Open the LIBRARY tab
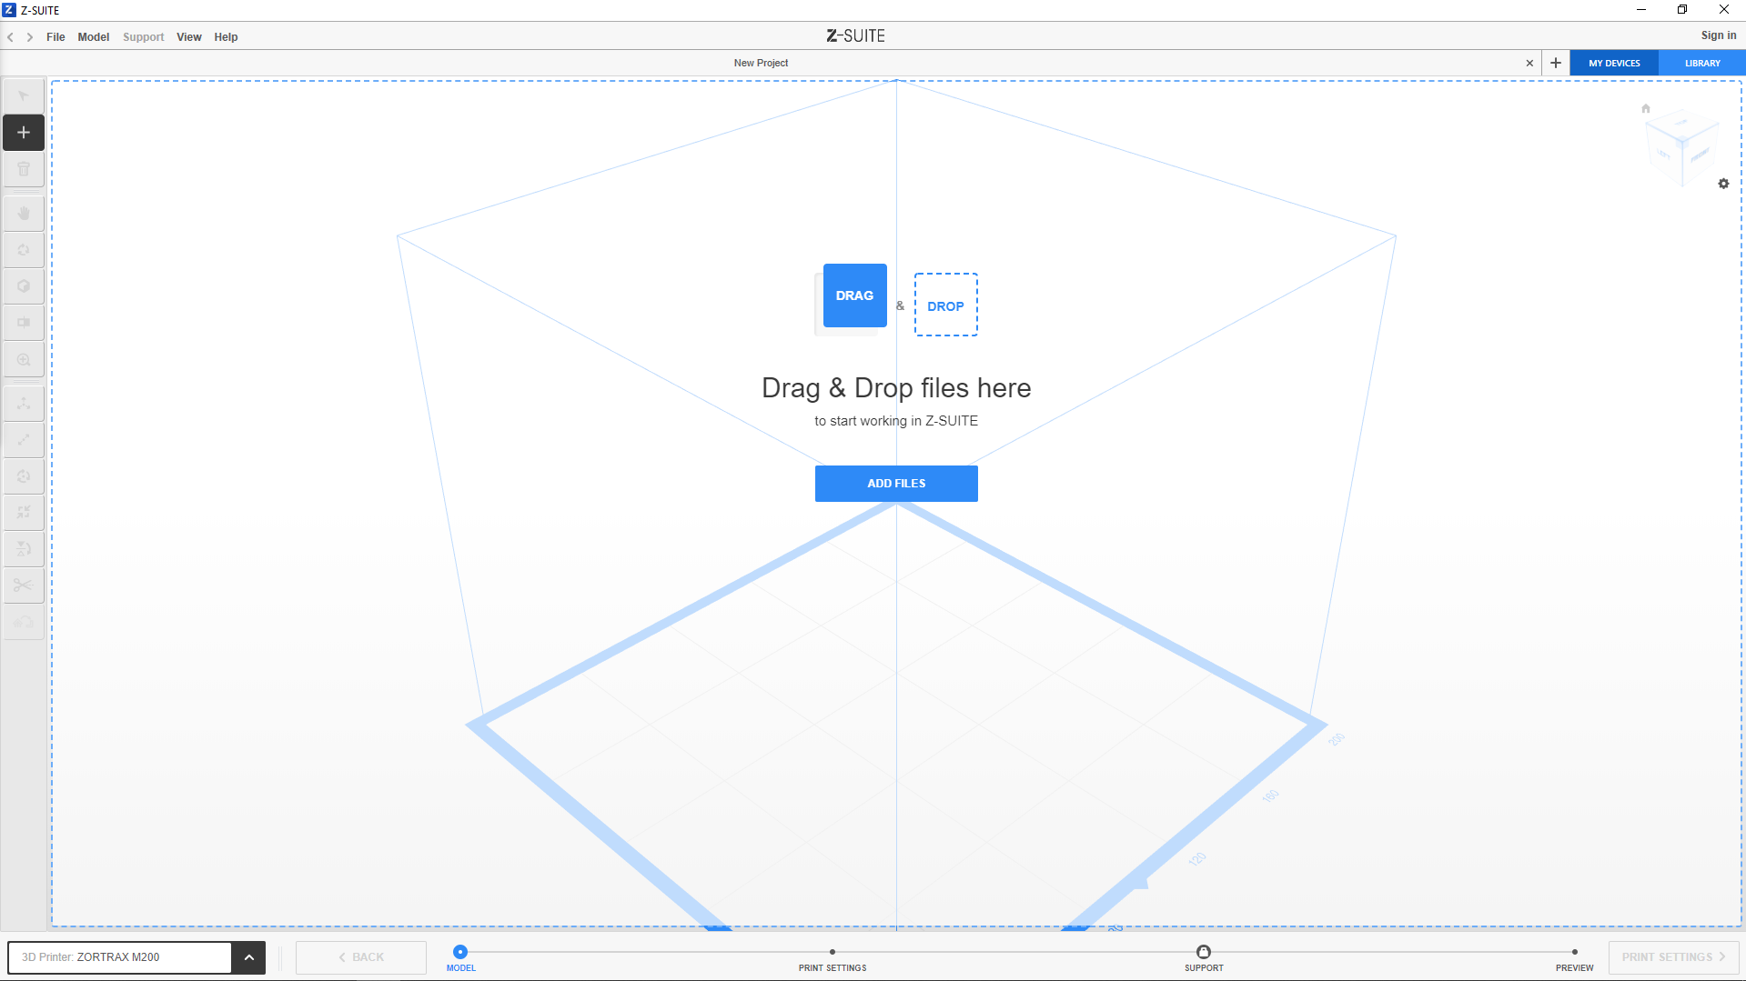 click(x=1701, y=64)
